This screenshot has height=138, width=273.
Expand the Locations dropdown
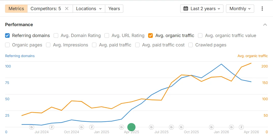pos(89,9)
